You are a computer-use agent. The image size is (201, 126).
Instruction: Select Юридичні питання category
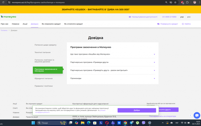coord(43,78)
